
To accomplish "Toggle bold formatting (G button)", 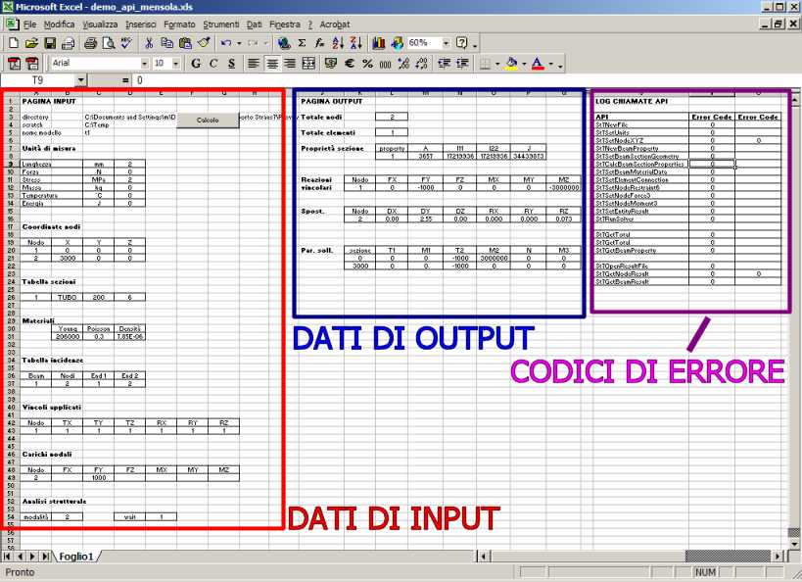I will tap(196, 64).
